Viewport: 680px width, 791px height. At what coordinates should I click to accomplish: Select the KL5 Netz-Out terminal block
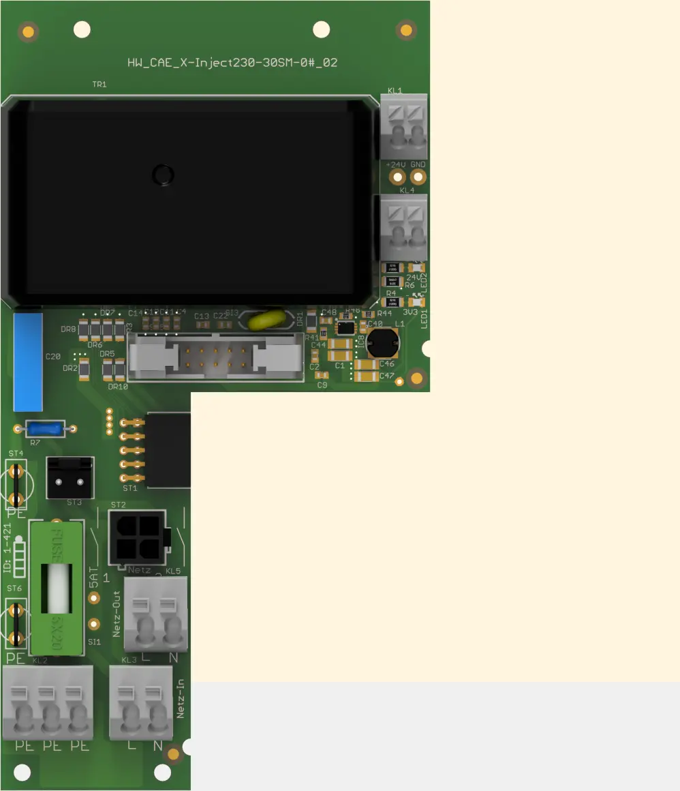pos(154,613)
